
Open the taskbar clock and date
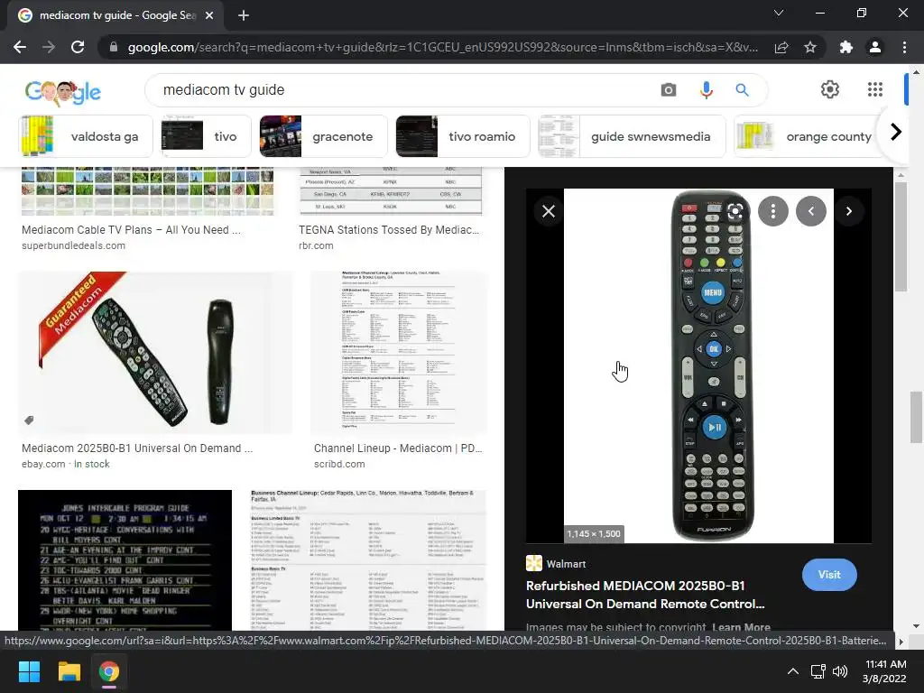tap(884, 671)
